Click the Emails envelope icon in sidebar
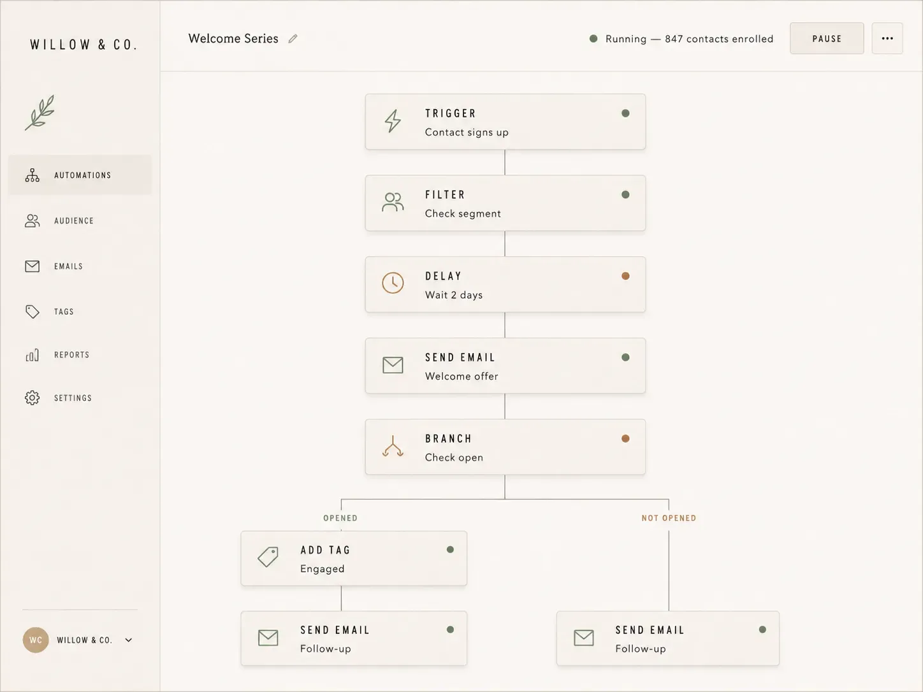The height and width of the screenshot is (692, 923). click(x=33, y=266)
